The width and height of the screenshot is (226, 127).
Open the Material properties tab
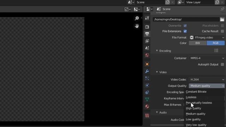[147, 107]
